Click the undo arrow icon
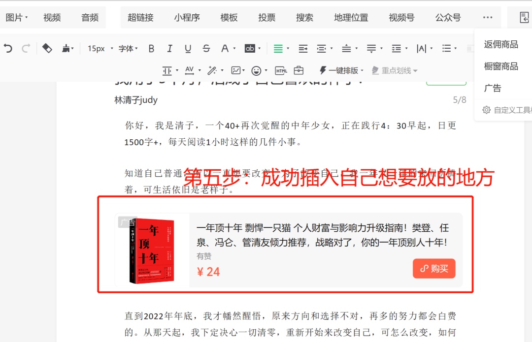Image resolution: width=532 pixels, height=342 pixels. tap(8, 48)
